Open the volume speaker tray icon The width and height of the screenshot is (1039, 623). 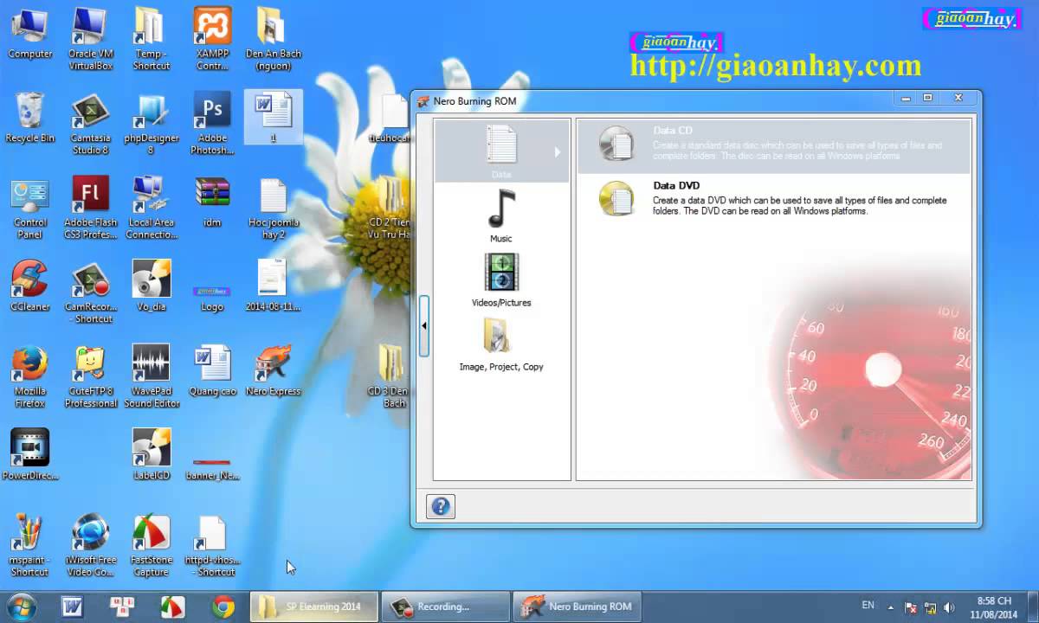(x=949, y=607)
